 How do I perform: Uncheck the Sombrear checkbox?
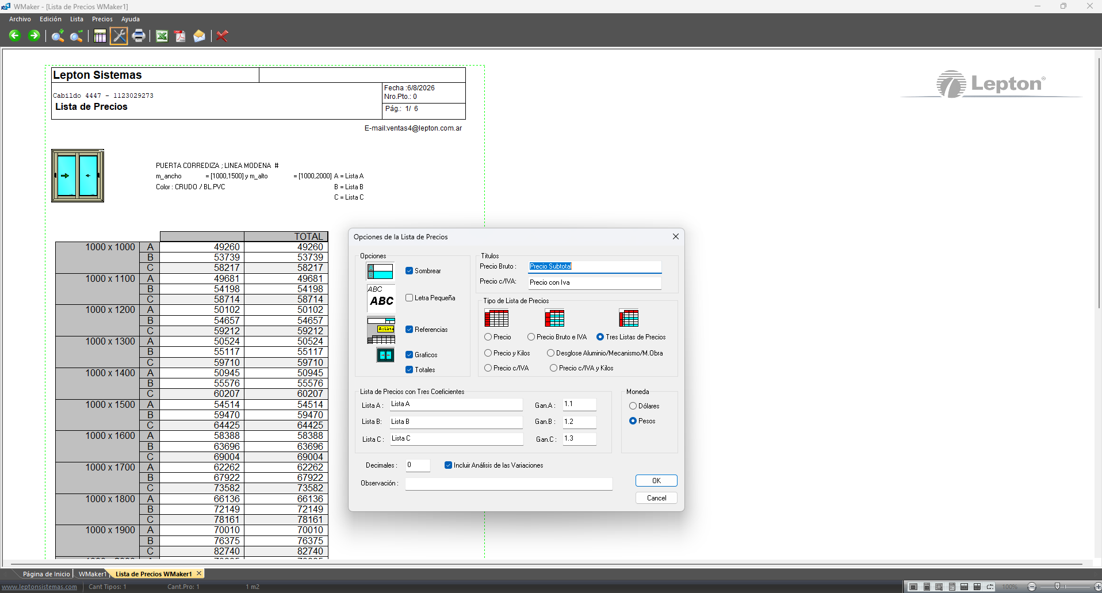tap(410, 271)
